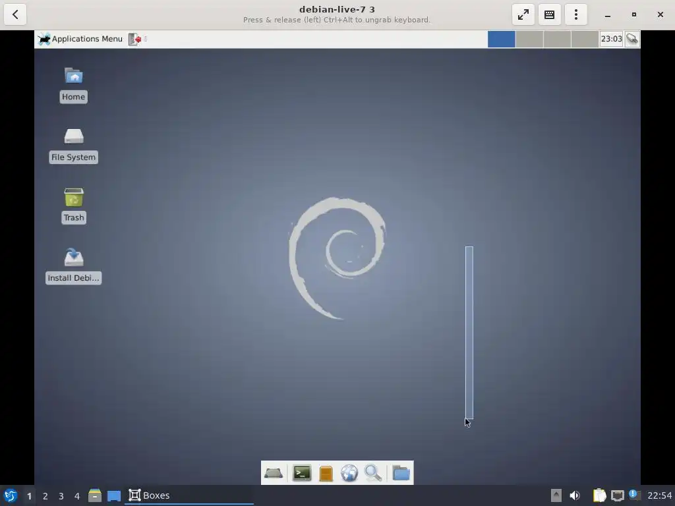The image size is (675, 506).
Task: Open the host clipboard manager icon
Action: [599, 495]
